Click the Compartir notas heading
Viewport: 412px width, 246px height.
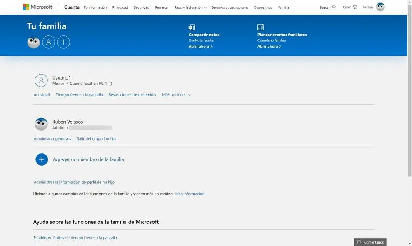coord(204,35)
